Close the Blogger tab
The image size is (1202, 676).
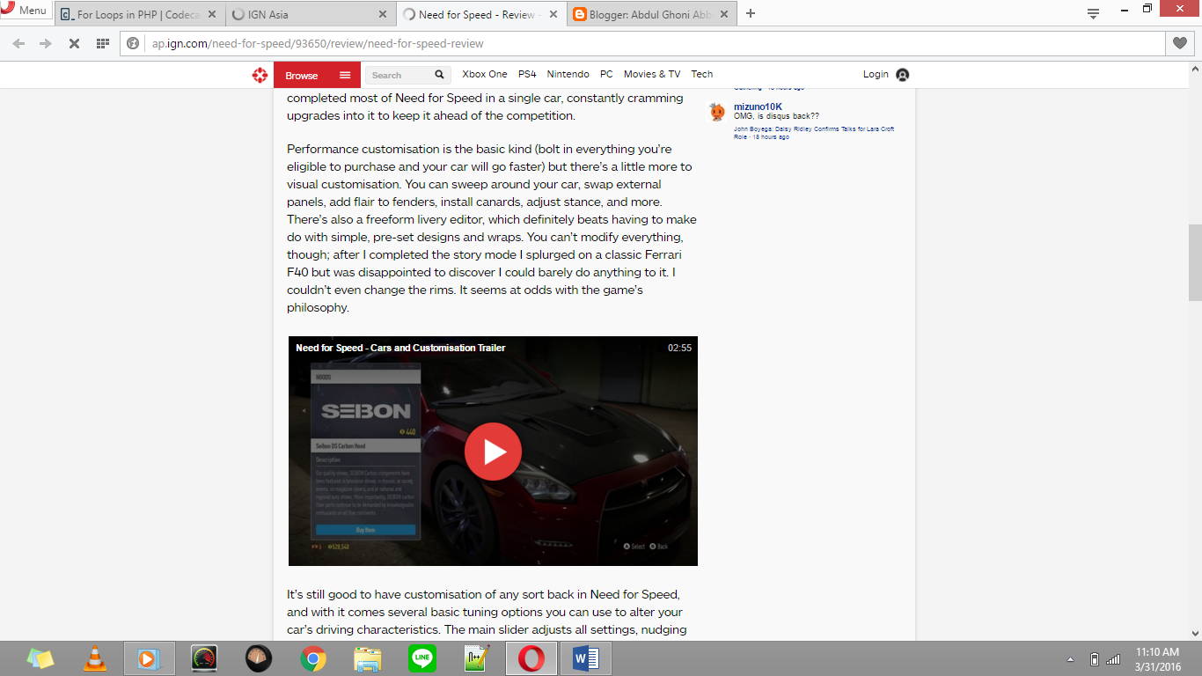pos(724,15)
